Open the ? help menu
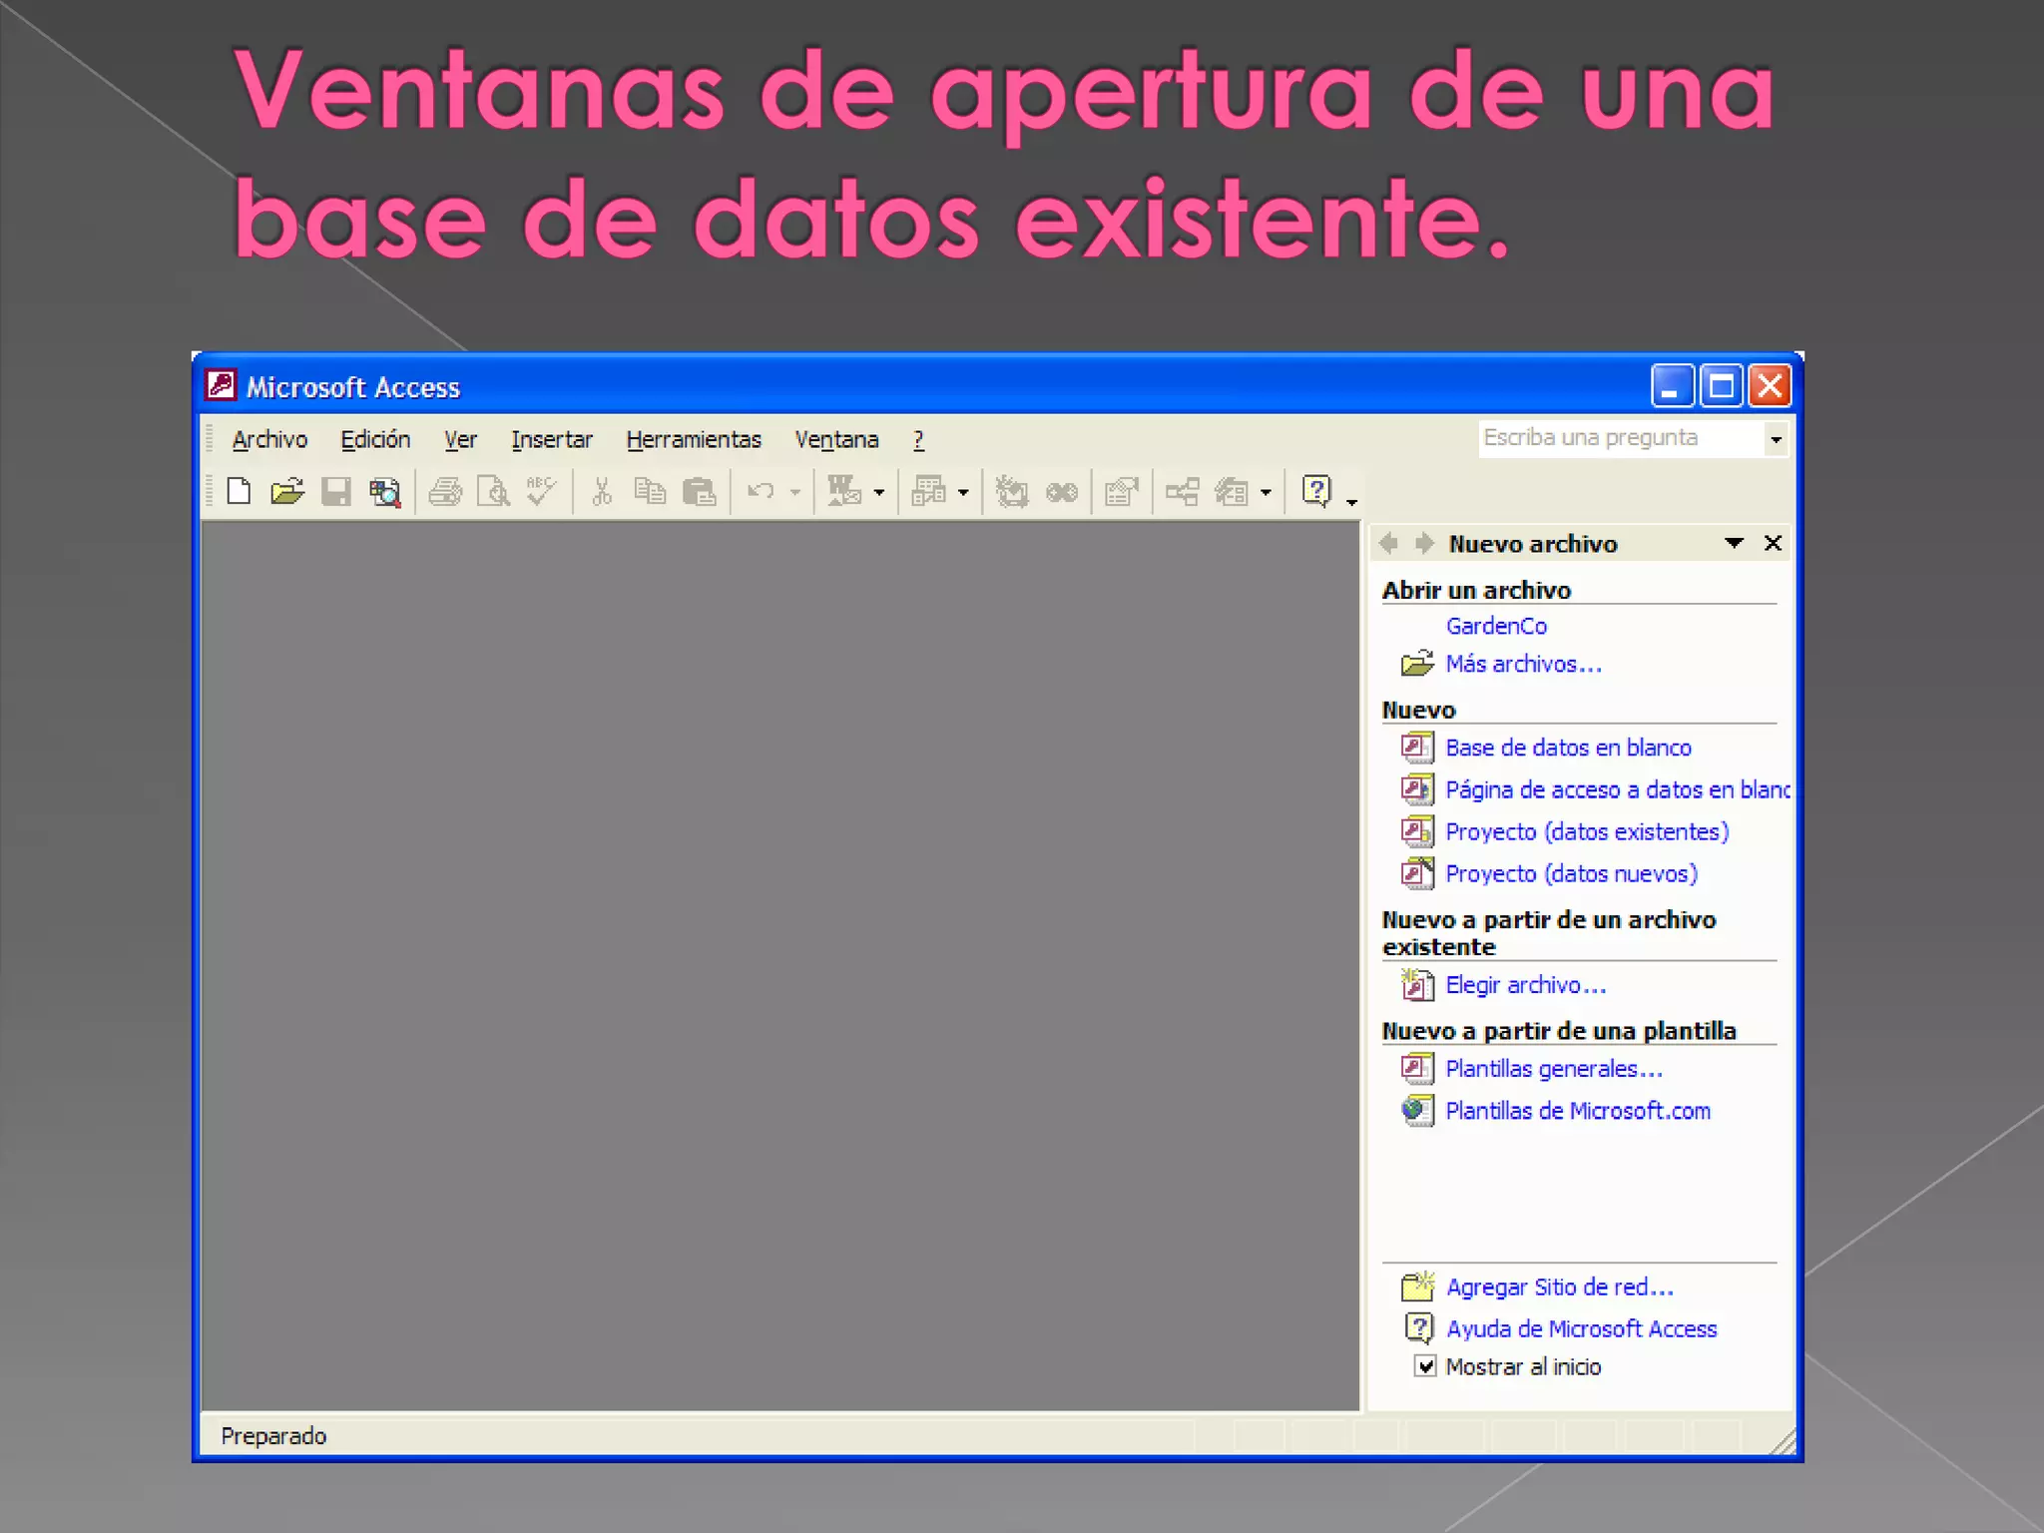Screen dimensions: 2044x1533 click(918, 439)
